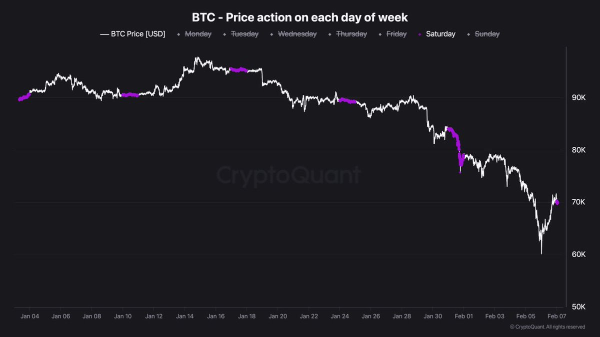Screen dimensions: 600x337
Task: Click the 60K price axis label
Action: (579, 255)
